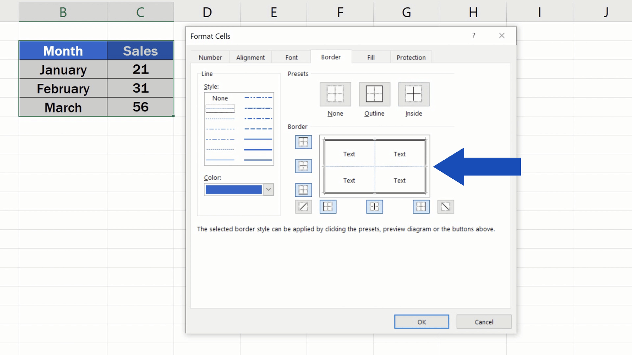Screen dimensions: 632x355
Task: Select the diagonal down border button
Action: (x=445, y=206)
